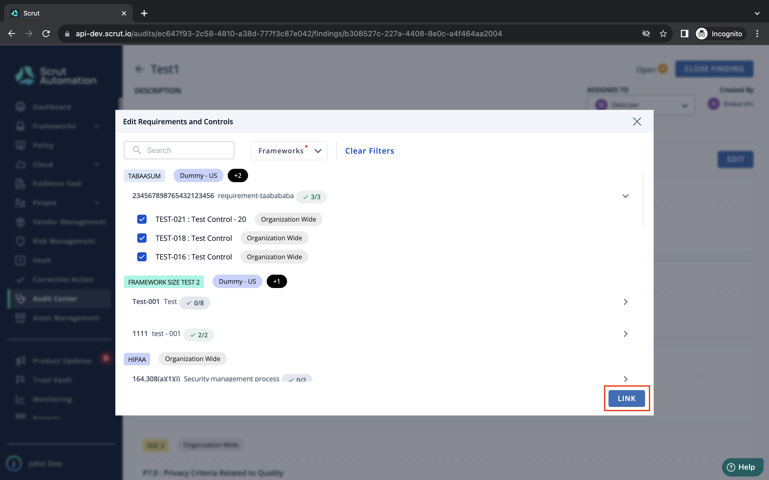Click the address bar URL
This screenshot has height=480, width=769.
(289, 34)
